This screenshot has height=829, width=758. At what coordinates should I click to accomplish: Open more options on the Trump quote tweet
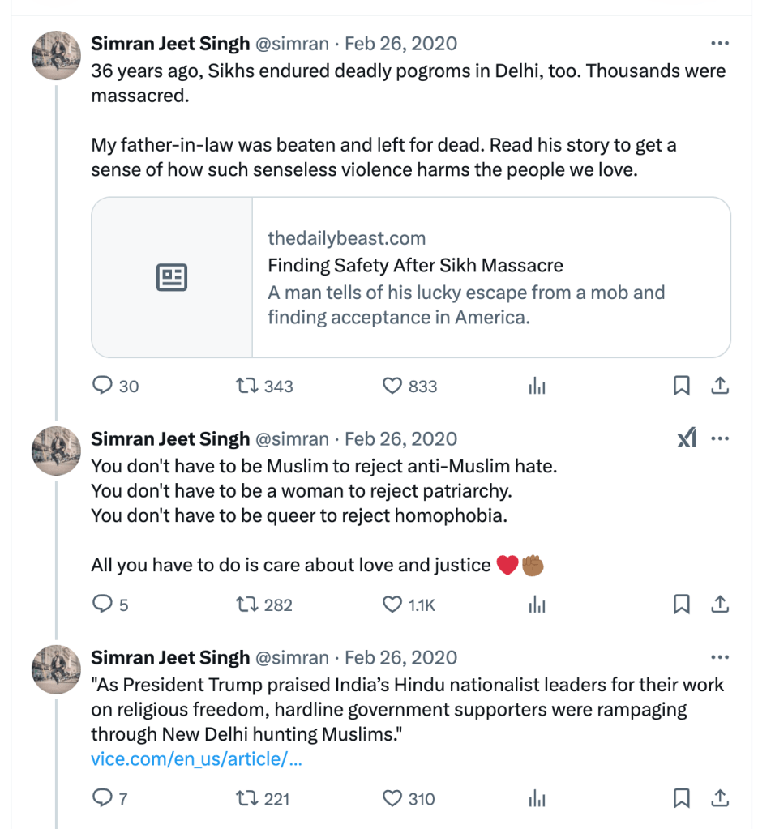(720, 657)
